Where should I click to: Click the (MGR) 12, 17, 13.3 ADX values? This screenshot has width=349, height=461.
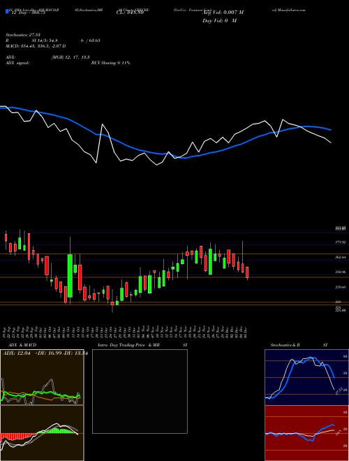pyautogui.click(x=70, y=57)
